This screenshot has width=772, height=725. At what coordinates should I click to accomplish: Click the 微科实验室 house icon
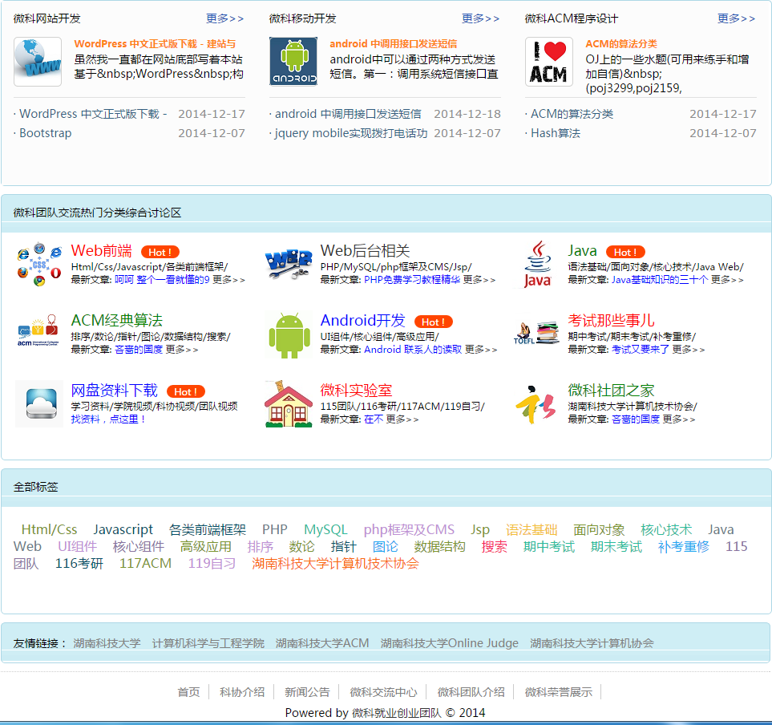(x=288, y=404)
